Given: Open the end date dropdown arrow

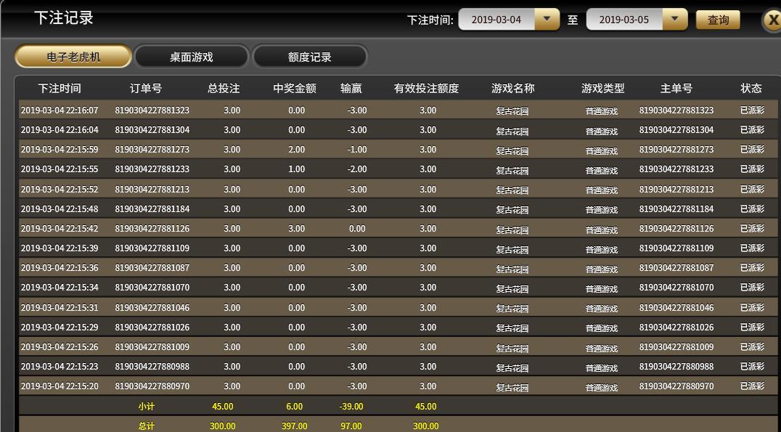Looking at the screenshot, I should 675,19.
